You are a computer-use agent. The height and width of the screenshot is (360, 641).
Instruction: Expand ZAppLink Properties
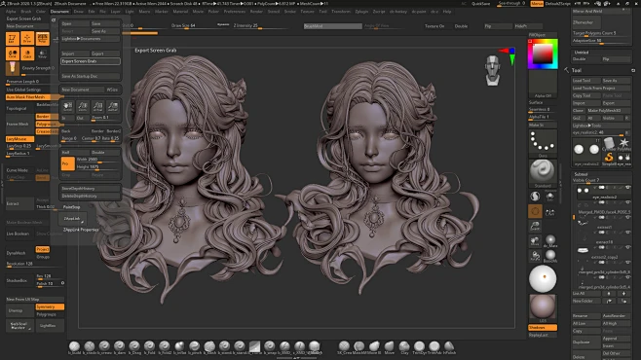pyautogui.click(x=81, y=230)
